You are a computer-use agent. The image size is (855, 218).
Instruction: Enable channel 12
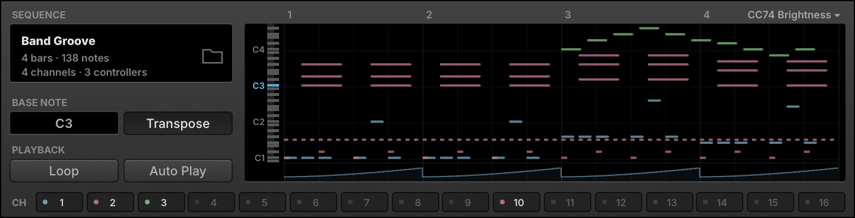pyautogui.click(x=618, y=202)
